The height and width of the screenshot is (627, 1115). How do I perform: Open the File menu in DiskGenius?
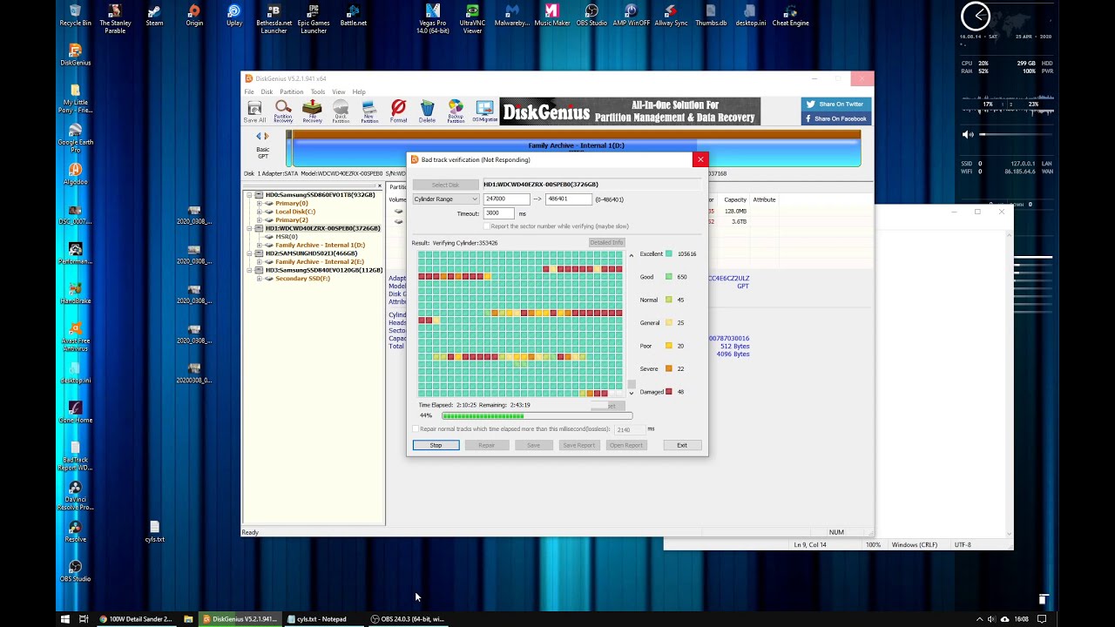249,91
